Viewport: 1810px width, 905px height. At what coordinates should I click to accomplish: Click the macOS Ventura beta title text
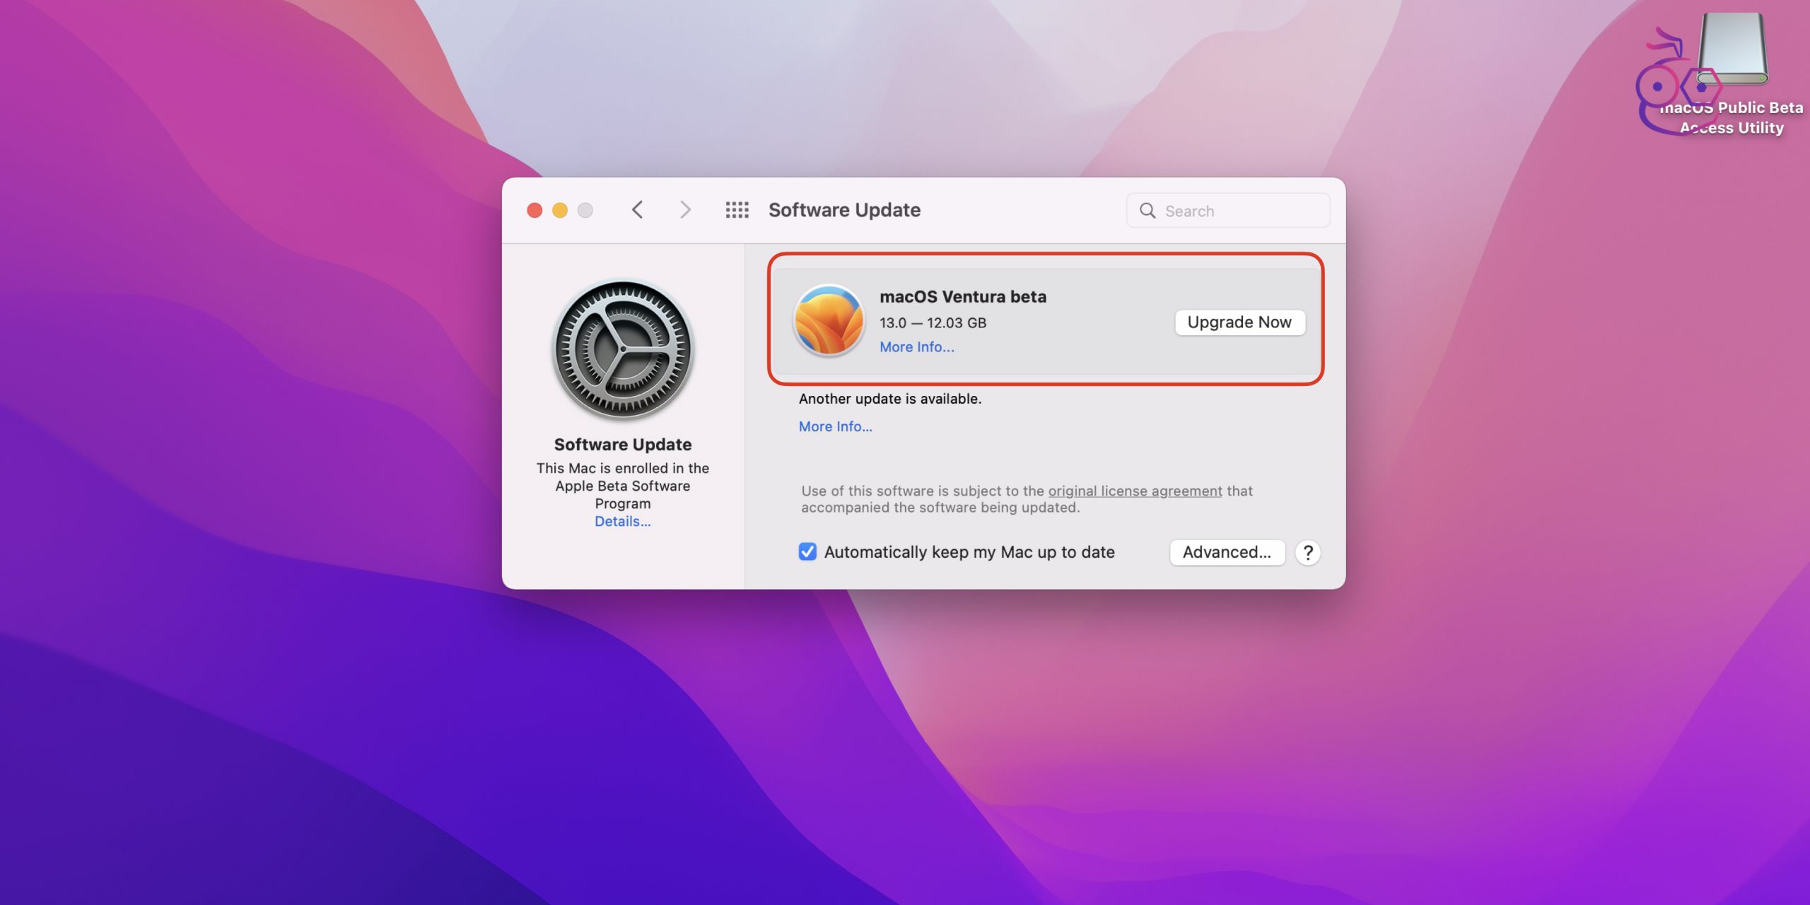tap(962, 297)
